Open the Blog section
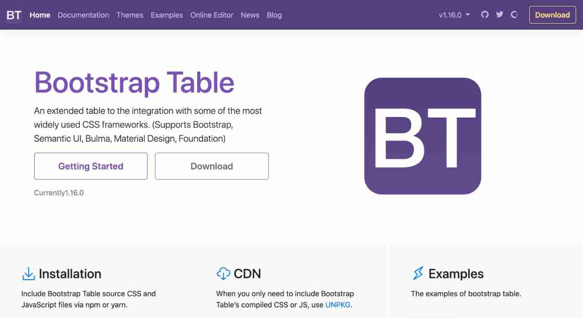Viewport: 583px width, 318px height. tap(274, 15)
